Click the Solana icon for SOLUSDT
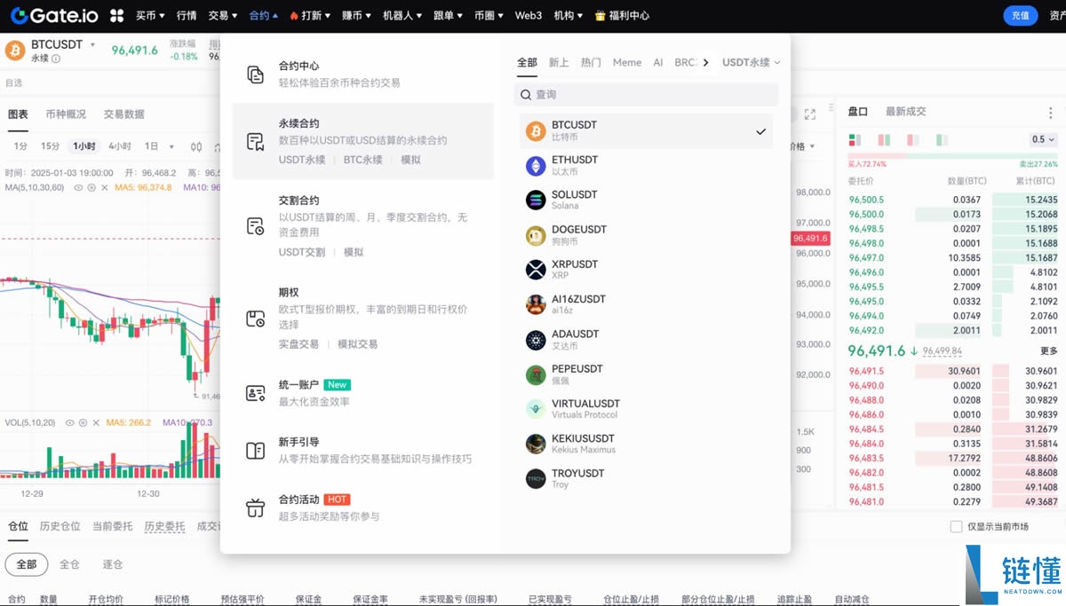The image size is (1066, 606). pyautogui.click(x=535, y=201)
